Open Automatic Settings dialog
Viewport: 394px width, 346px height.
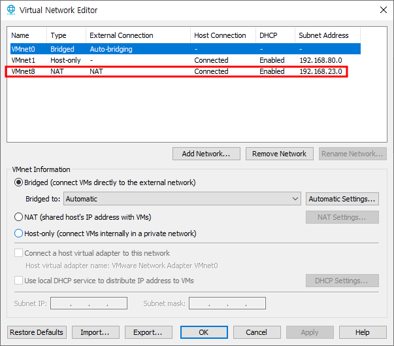(x=342, y=199)
